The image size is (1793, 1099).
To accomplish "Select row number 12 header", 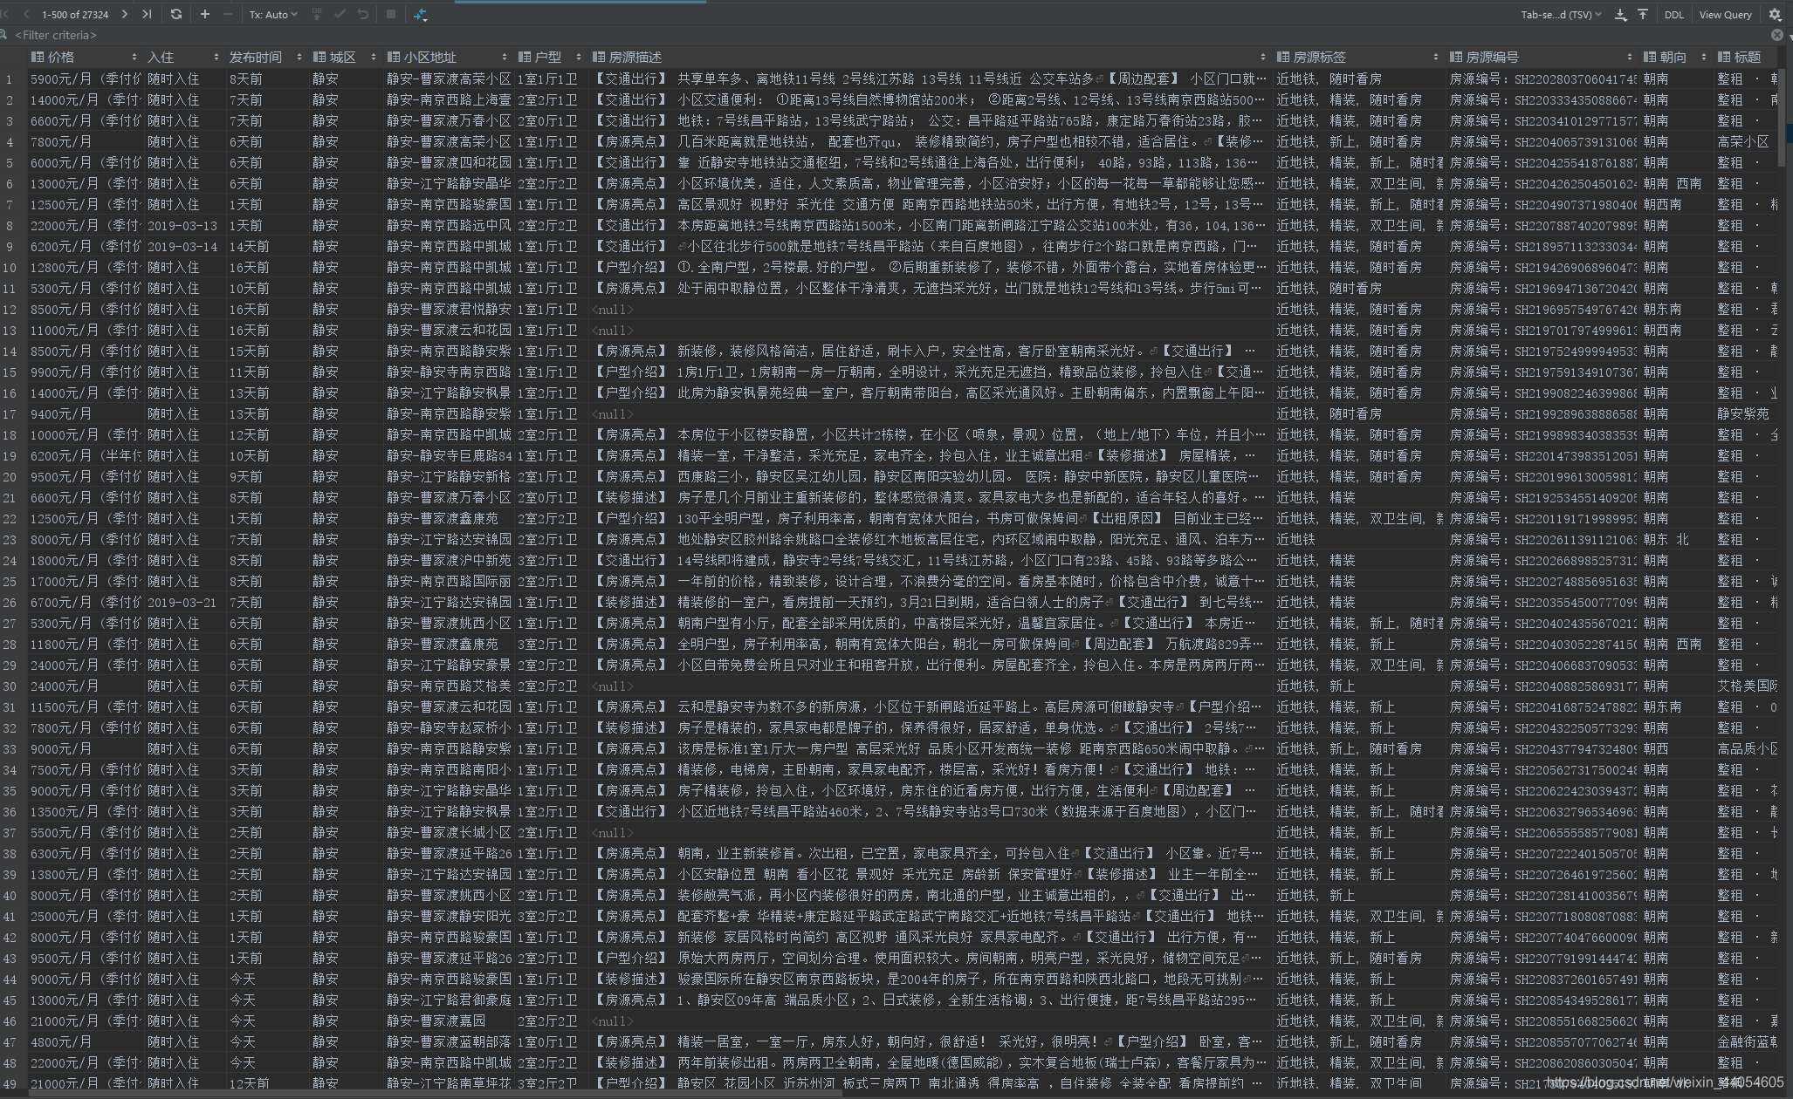I will pos(13,309).
